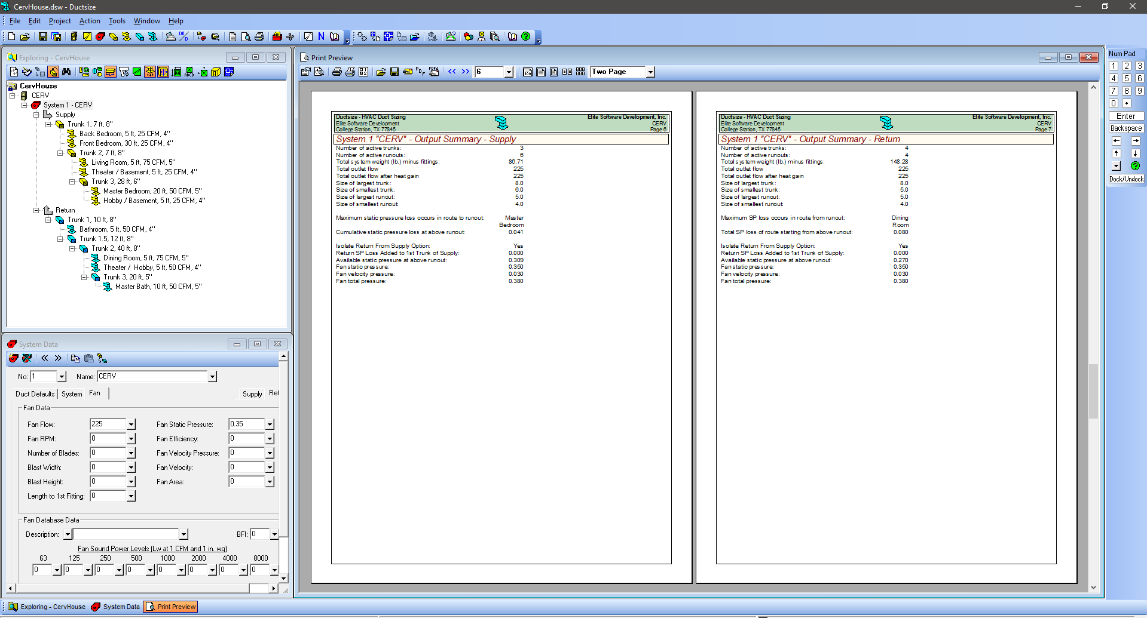Open the File menu

point(15,21)
